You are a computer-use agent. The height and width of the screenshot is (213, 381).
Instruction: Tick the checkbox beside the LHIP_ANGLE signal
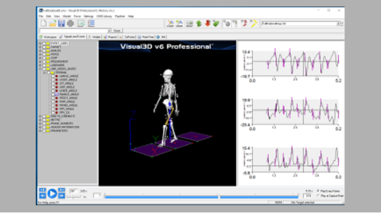53,87
